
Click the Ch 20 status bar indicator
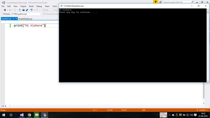124,110
